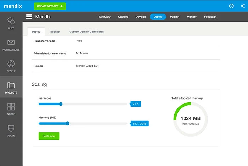The height and width of the screenshot is (166, 248).
Task: Open Notifications envelope icon in sidebar
Action: point(11,43)
